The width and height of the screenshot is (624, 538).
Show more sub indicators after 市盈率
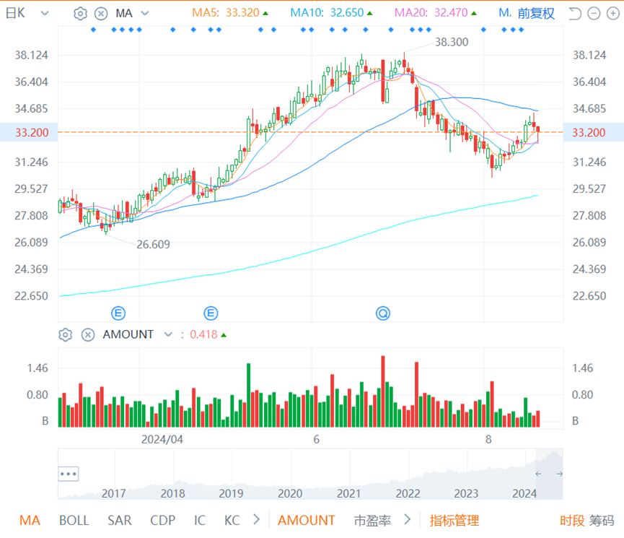coord(407,520)
